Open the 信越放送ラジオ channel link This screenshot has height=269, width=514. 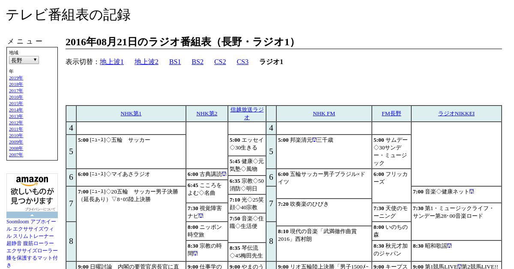(x=247, y=114)
